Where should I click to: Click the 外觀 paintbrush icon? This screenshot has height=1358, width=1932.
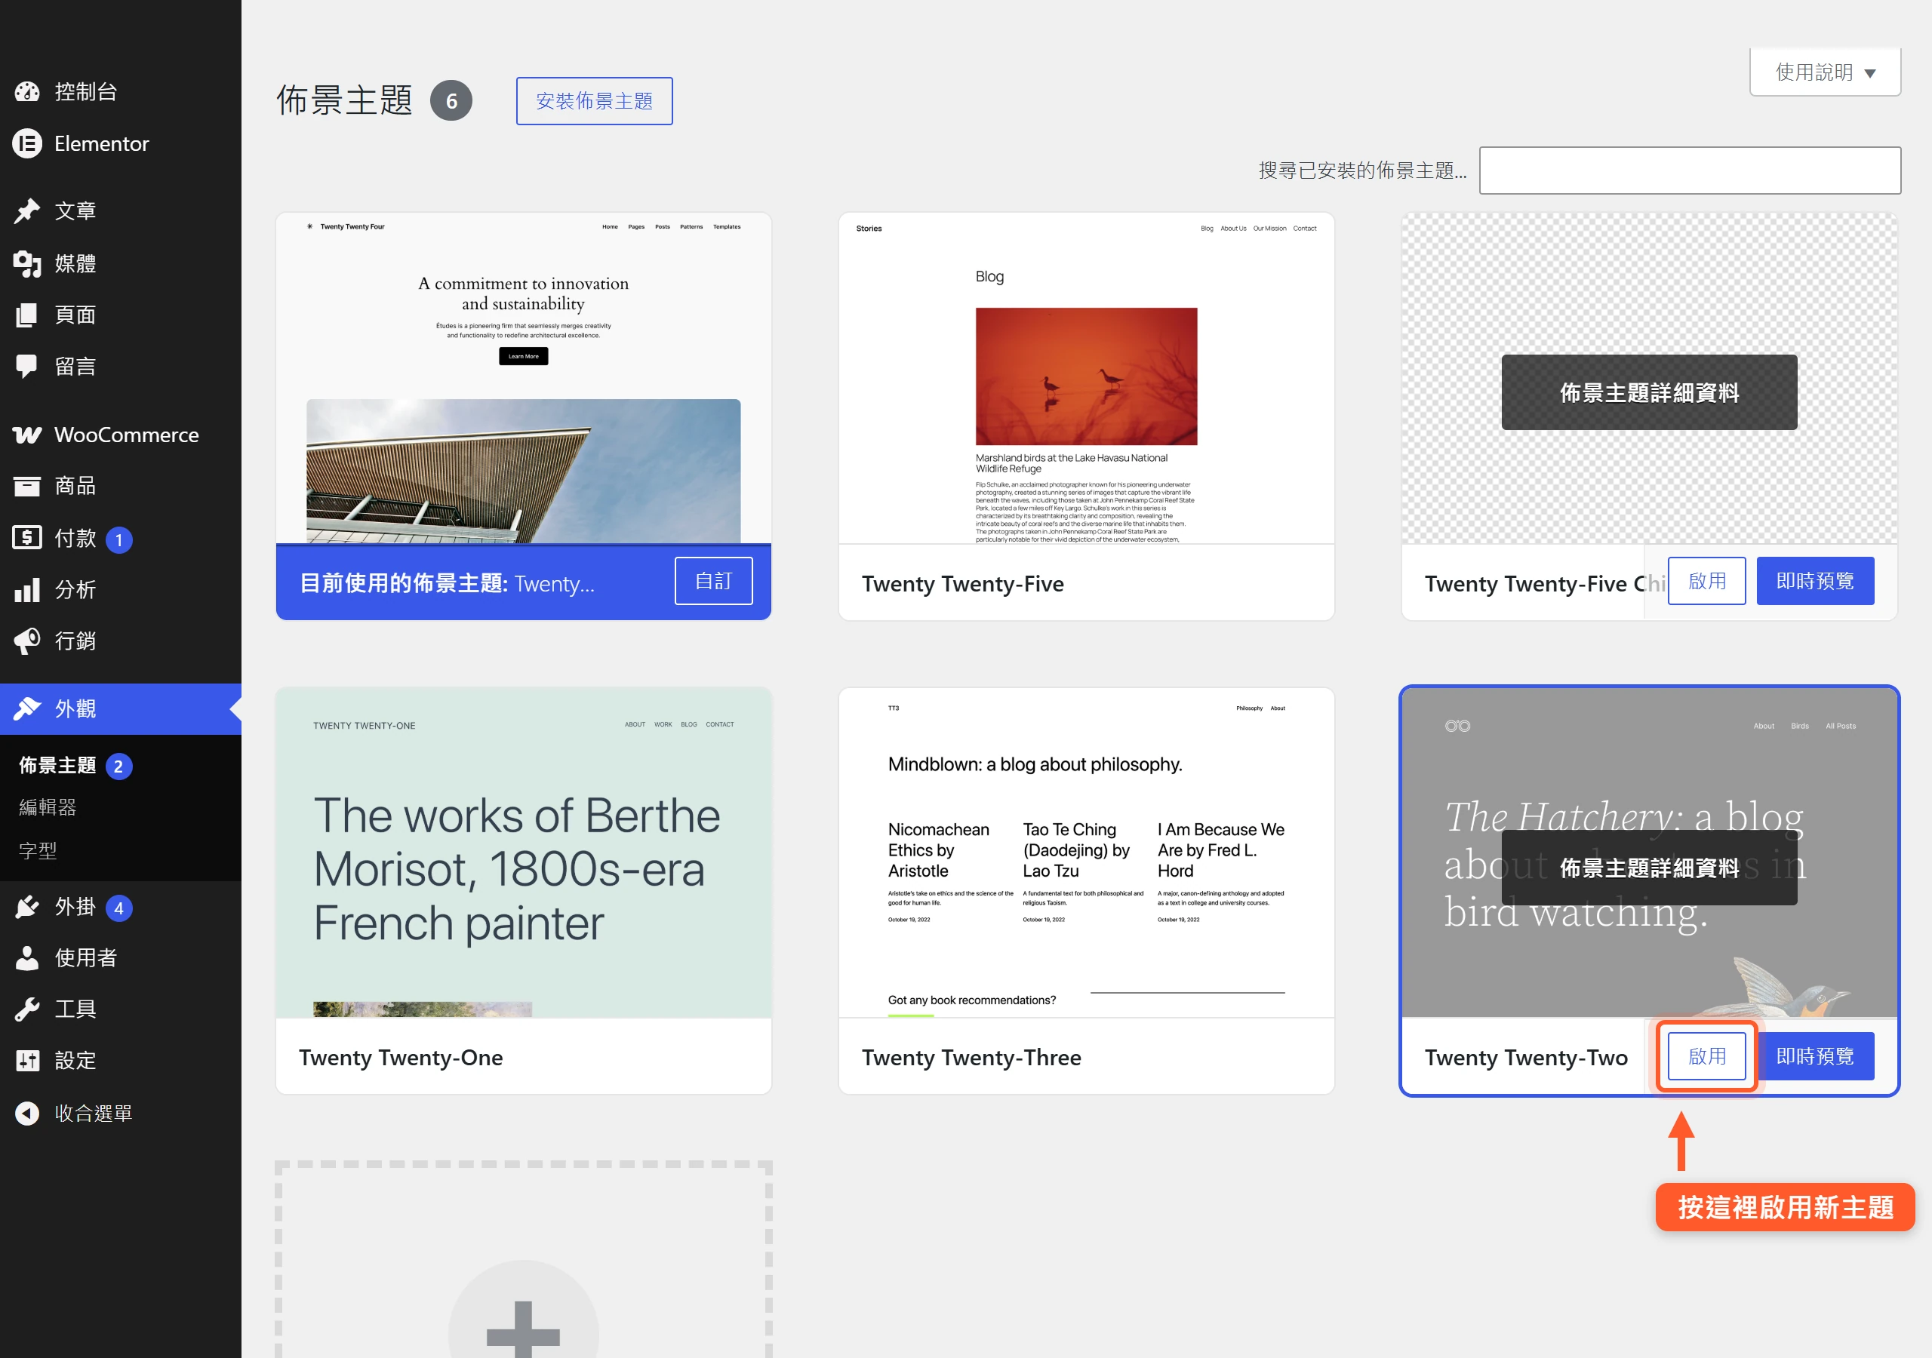tap(27, 709)
